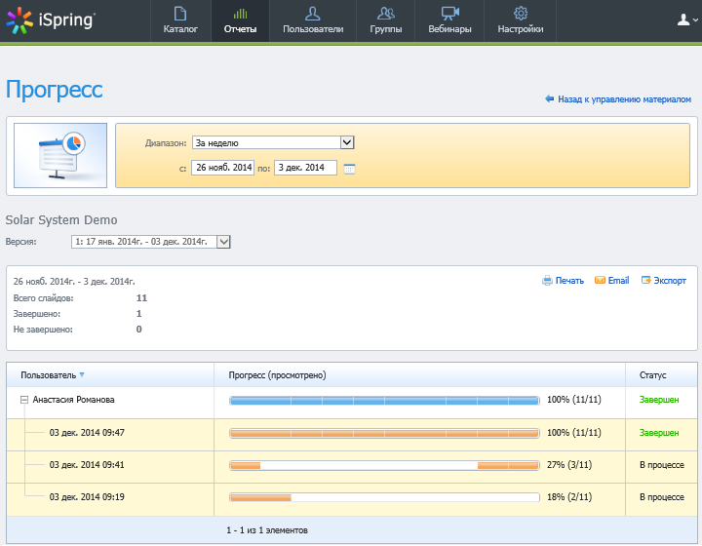
Task: Open the Каталог tab
Action: (x=180, y=20)
